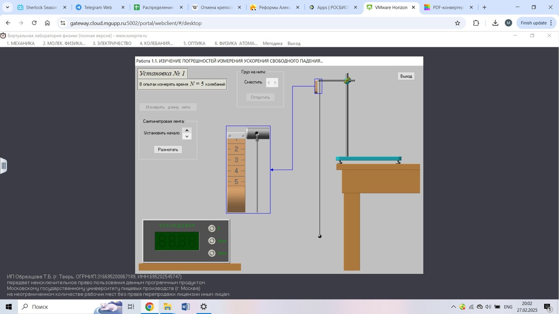Click the Windows taskbar search box Поиск

(70, 307)
